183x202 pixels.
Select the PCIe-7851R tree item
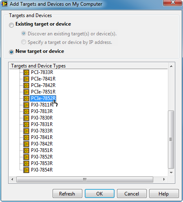coord(43,92)
